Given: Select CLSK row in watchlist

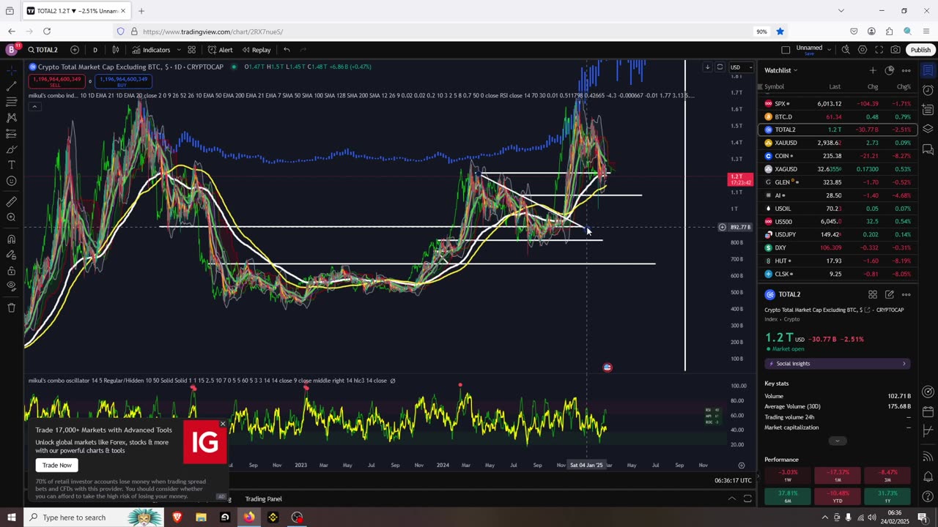Looking at the screenshot, I should (x=838, y=274).
